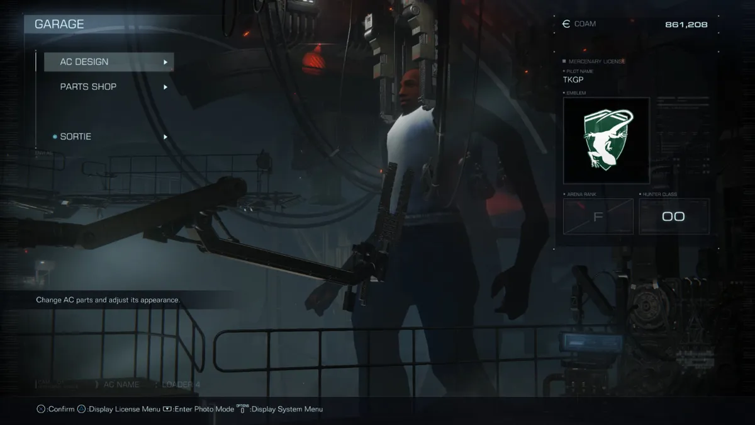Expand the Sortie arrow
Image resolution: width=755 pixels, height=425 pixels.
(x=165, y=137)
